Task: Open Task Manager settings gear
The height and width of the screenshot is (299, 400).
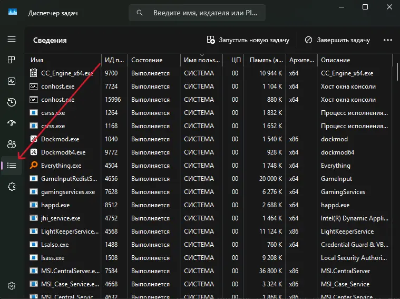Action: tap(12, 286)
